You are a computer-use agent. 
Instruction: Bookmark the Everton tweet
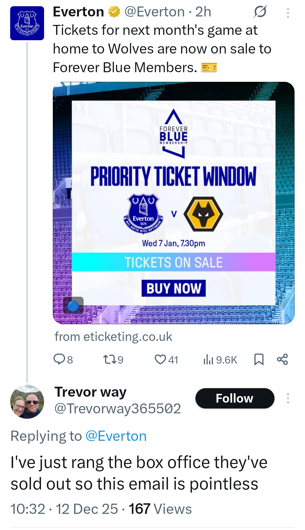point(259,359)
